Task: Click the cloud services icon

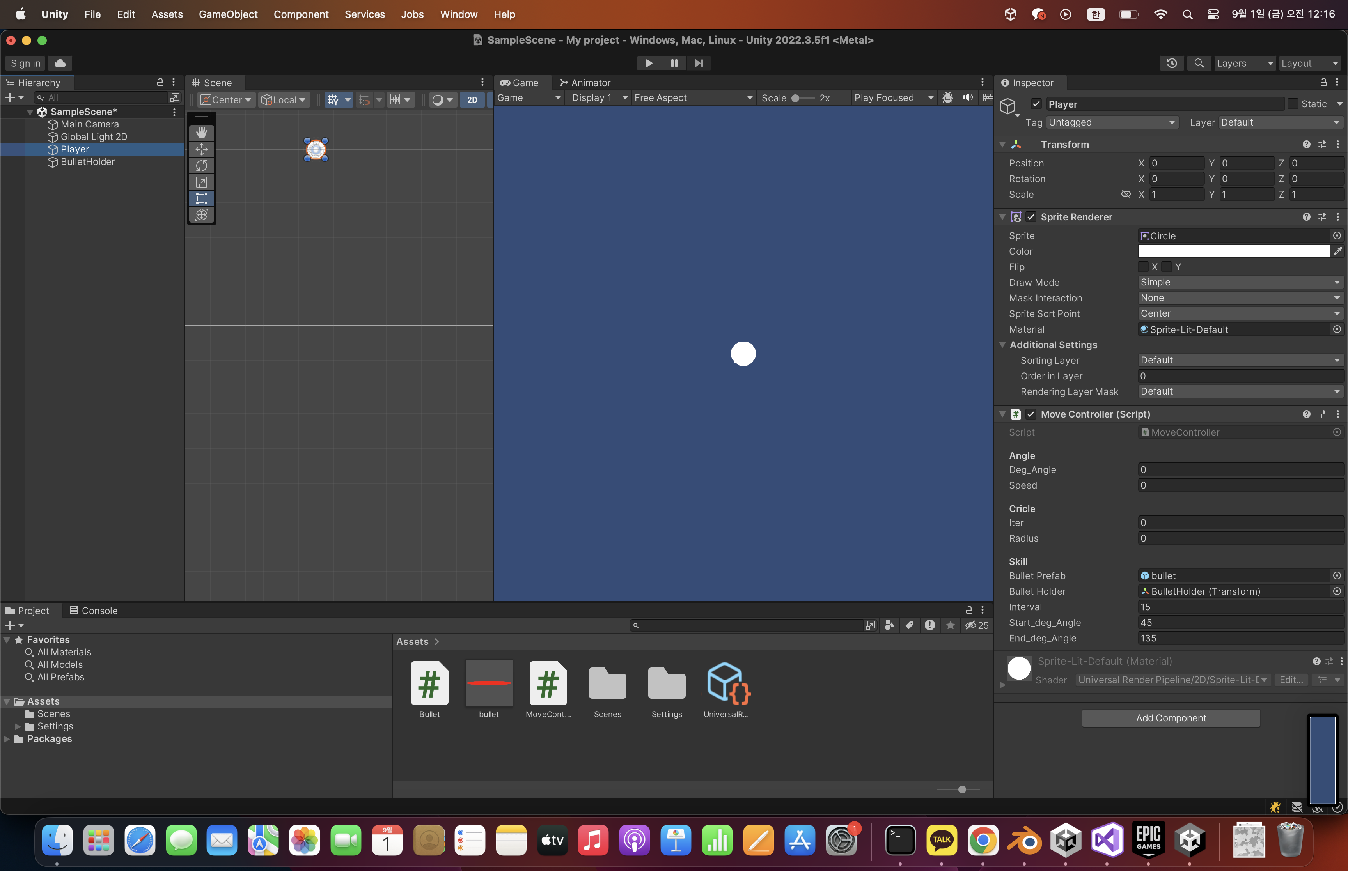Action: 60,63
